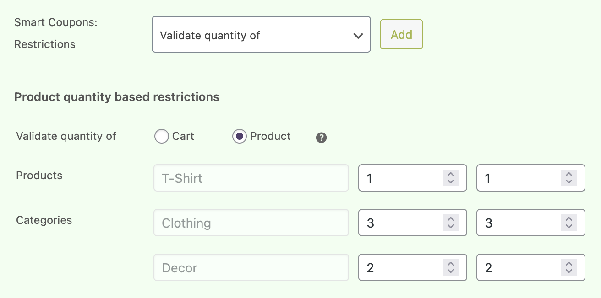601x298 pixels.
Task: Click the Decor category field
Action: [x=251, y=268]
